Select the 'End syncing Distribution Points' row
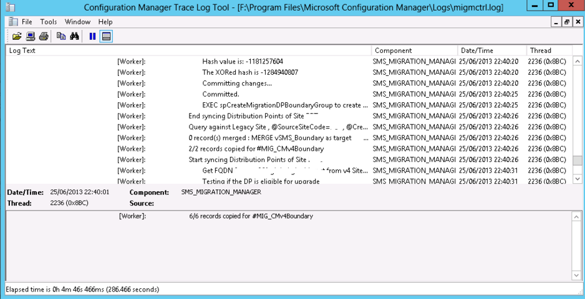Image resolution: width=585 pixels, height=299 pixels. point(289,116)
